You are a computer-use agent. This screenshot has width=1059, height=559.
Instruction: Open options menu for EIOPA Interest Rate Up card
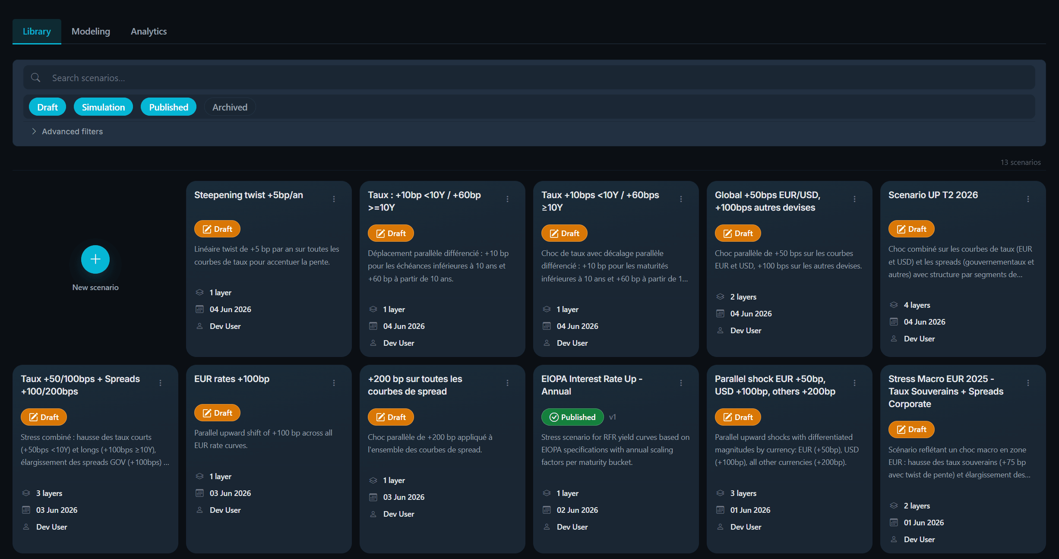coord(681,383)
